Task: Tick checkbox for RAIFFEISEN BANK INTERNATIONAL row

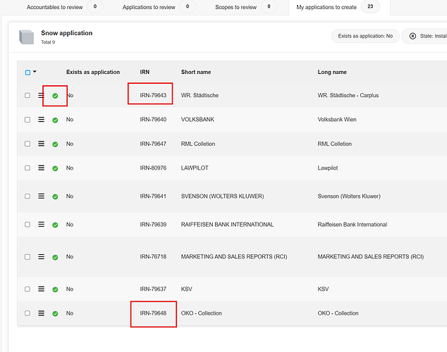Action: (x=27, y=225)
